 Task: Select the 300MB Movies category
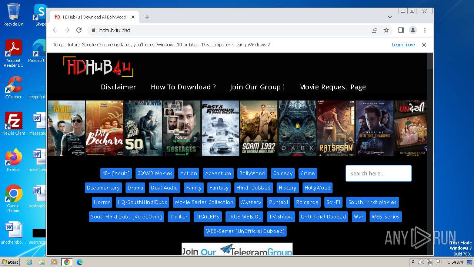155,174
